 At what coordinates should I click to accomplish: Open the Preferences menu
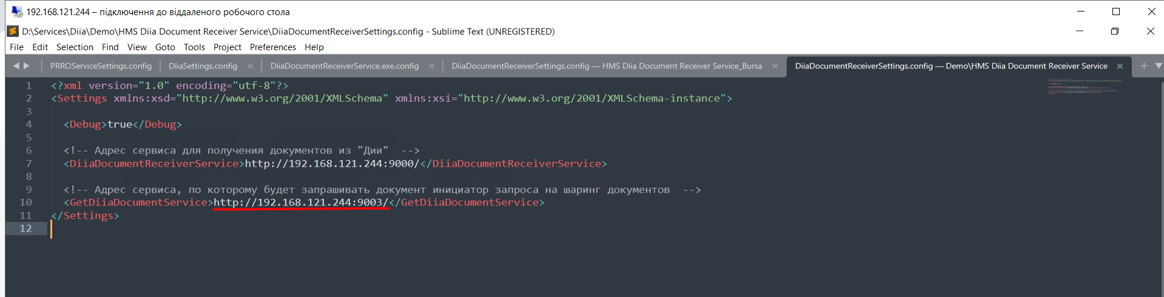point(273,47)
